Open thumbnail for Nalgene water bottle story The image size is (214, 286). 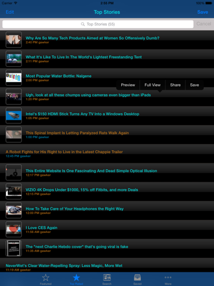click(x=14, y=77)
